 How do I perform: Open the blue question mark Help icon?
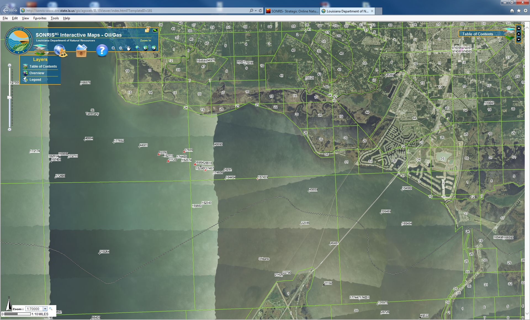pos(102,50)
